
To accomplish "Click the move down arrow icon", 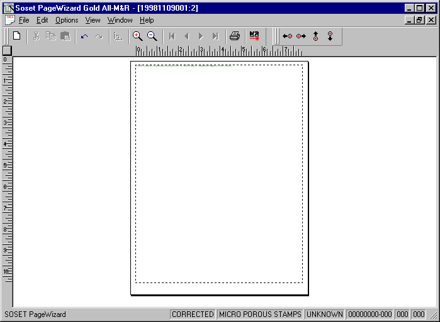I will [330, 36].
